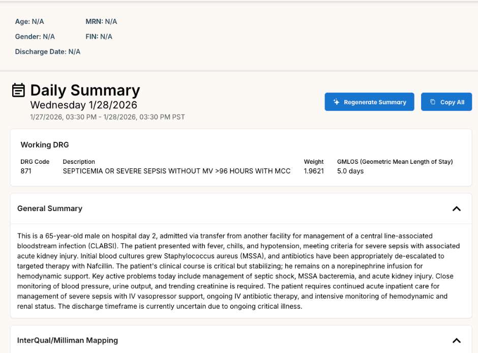Click the chevron icon on General Summary header
This screenshot has width=478, height=353.
tap(456, 209)
